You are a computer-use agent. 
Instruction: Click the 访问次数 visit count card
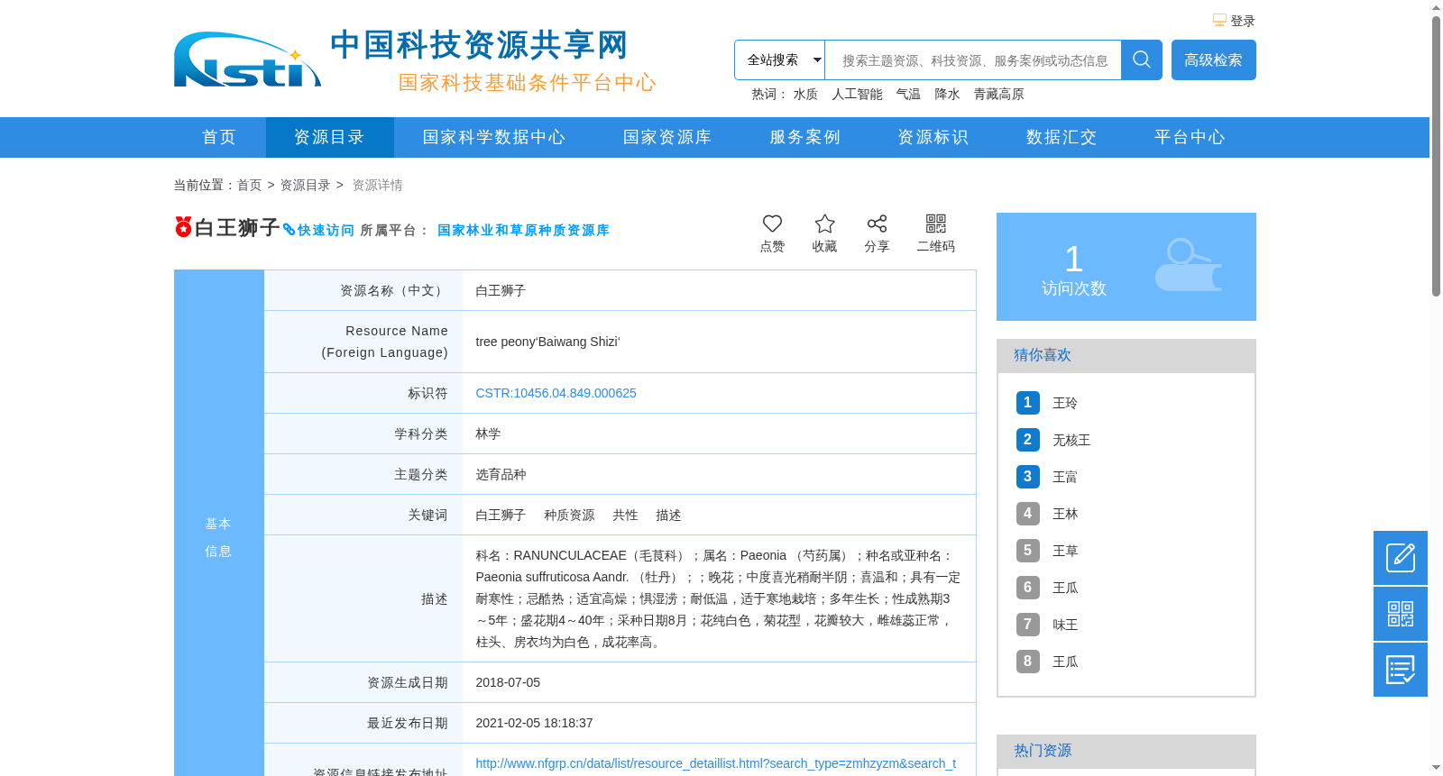pos(1126,267)
